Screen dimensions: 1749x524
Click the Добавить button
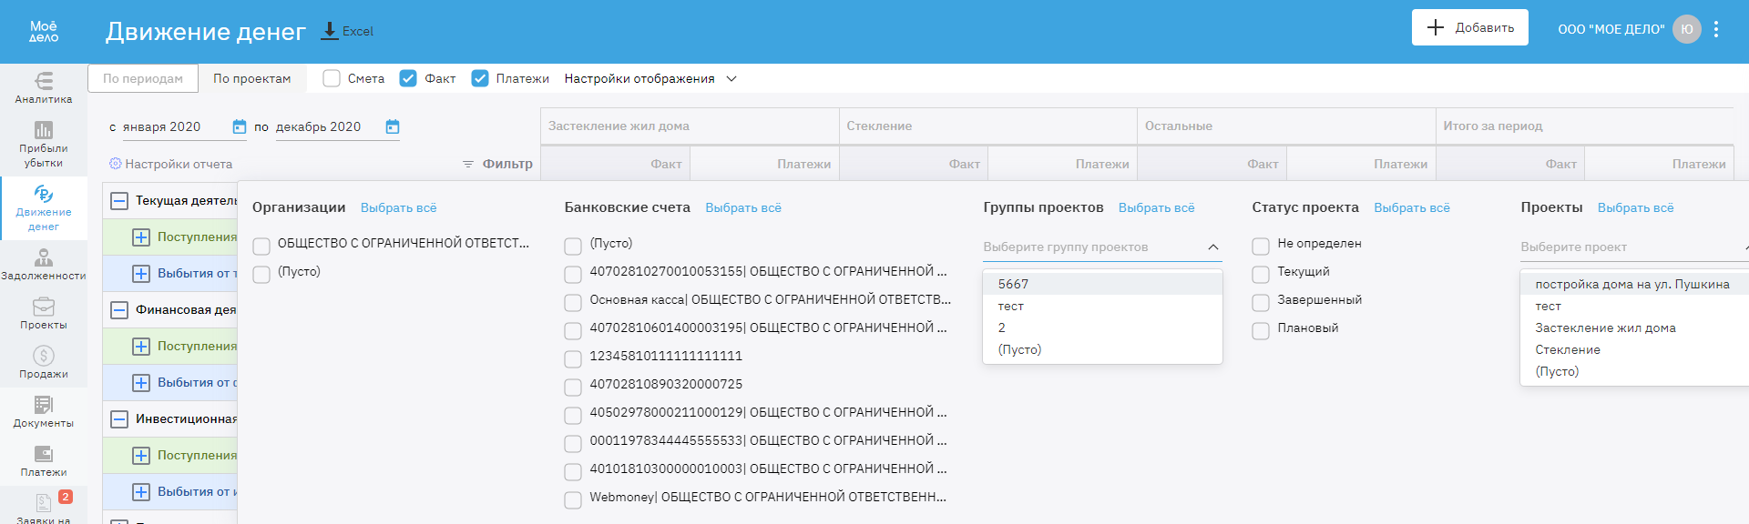pos(1469,27)
